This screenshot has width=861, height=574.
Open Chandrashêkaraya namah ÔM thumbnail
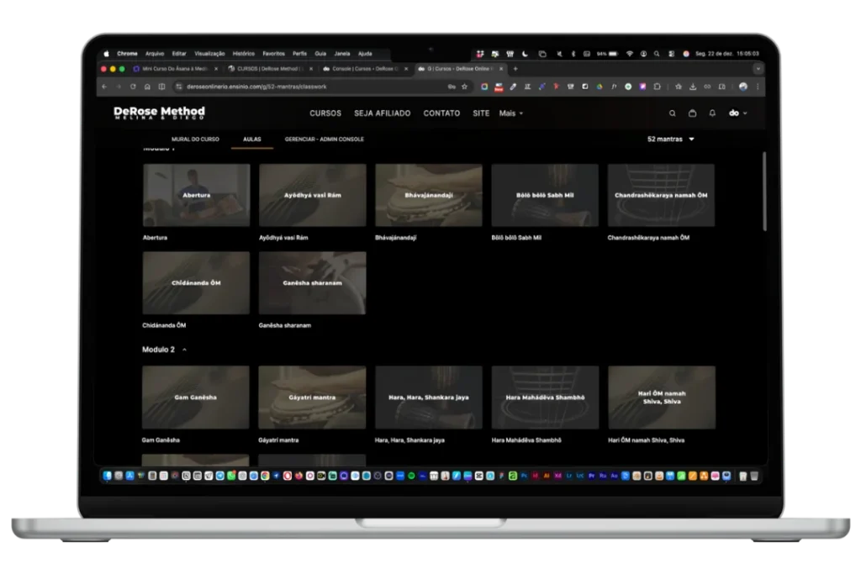661,195
